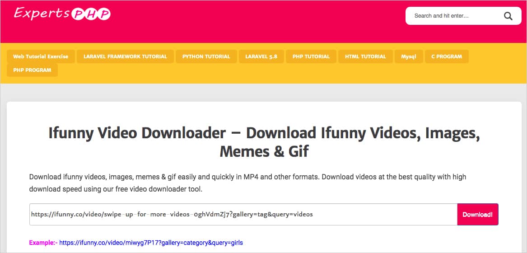Visit the C Program category
The height and width of the screenshot is (253, 527).
pos(446,56)
